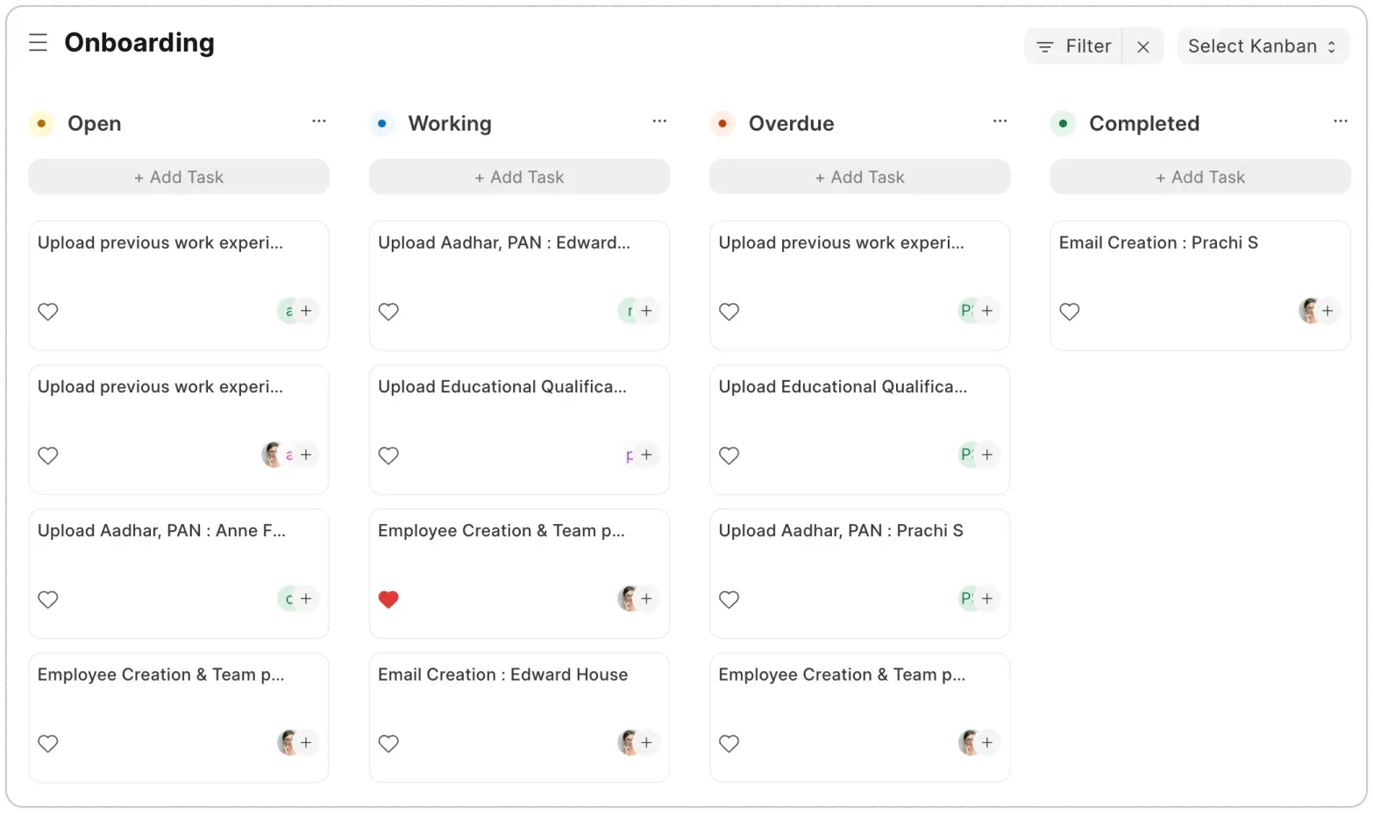The height and width of the screenshot is (813, 1373).
Task: Like the Email Creation : Edward House task
Action: [388, 743]
